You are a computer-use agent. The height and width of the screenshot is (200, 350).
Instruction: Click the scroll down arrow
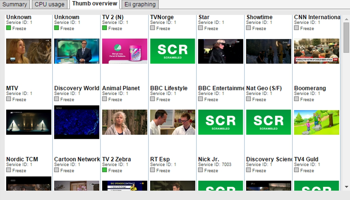click(x=346, y=187)
